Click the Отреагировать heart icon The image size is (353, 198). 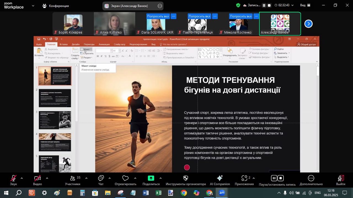[125, 178]
